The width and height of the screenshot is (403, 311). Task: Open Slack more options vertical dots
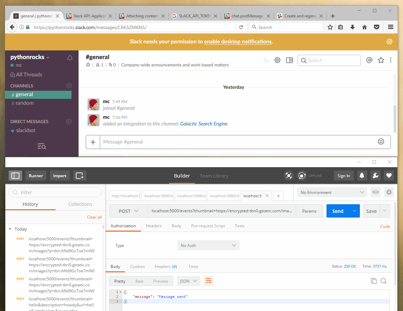[x=391, y=60]
